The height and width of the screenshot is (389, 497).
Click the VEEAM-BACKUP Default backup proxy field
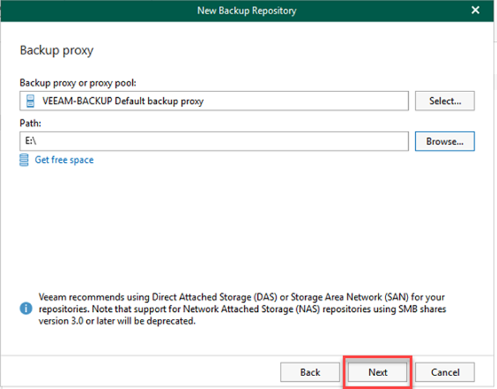214,101
